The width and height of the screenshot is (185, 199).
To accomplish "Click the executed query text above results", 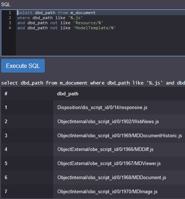I will coord(93,83).
